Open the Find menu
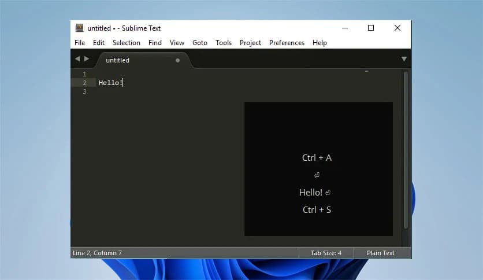The image size is (483, 280). pyautogui.click(x=155, y=43)
